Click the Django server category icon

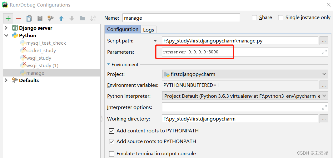pyautogui.click(x=15, y=28)
